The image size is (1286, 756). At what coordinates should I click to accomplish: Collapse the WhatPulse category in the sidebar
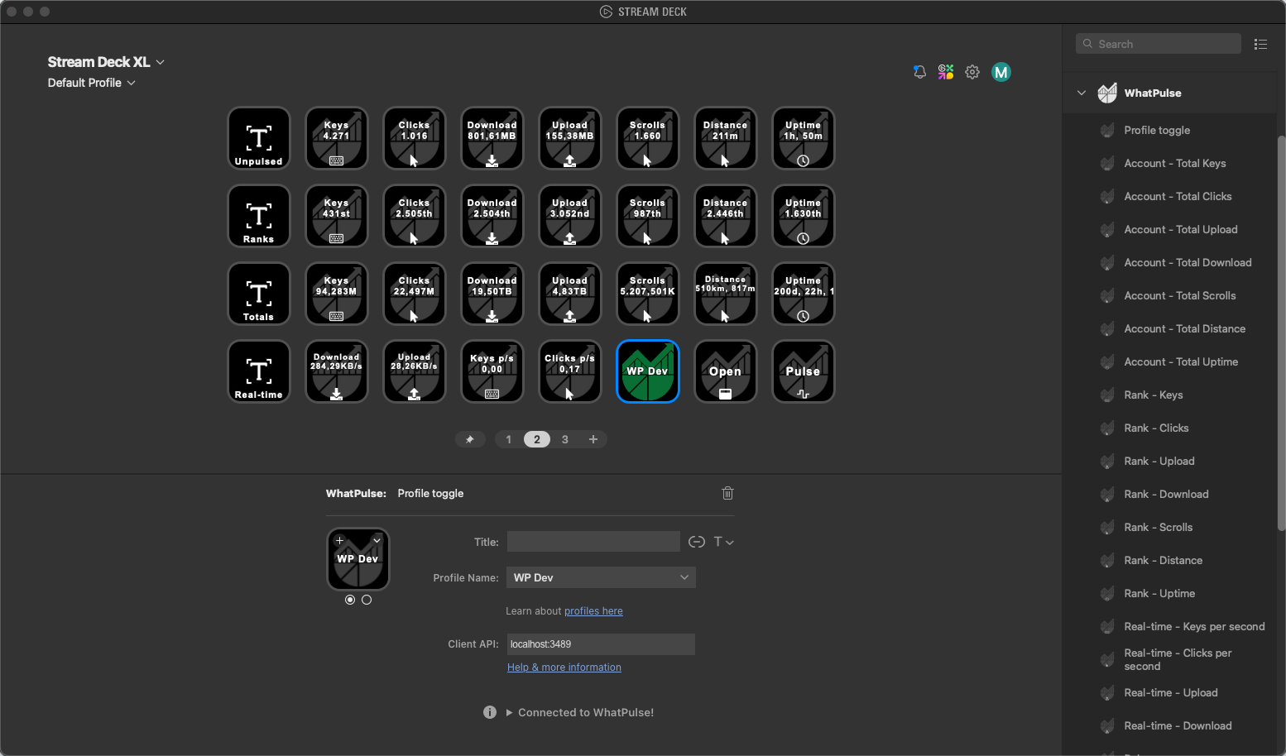coord(1081,93)
